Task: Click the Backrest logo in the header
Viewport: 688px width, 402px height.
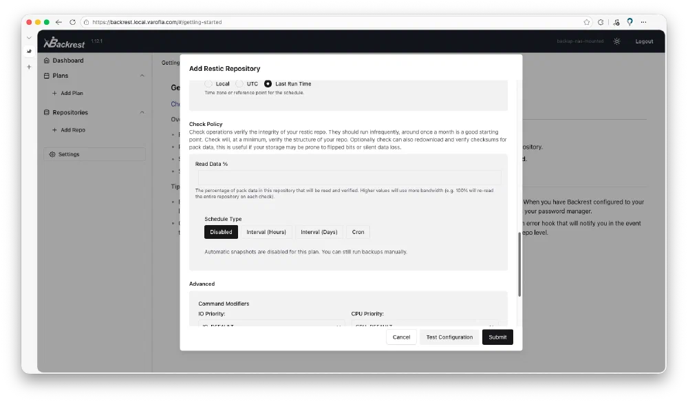Action: coord(65,41)
